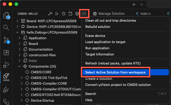Expand the Board: NXP::LPCXpresso55S69 node
Image resolution: width=171 pixels, height=105 pixels.
coord(18,21)
